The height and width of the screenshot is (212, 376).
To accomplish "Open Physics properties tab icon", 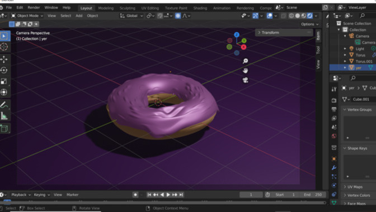I will pos(334,185).
